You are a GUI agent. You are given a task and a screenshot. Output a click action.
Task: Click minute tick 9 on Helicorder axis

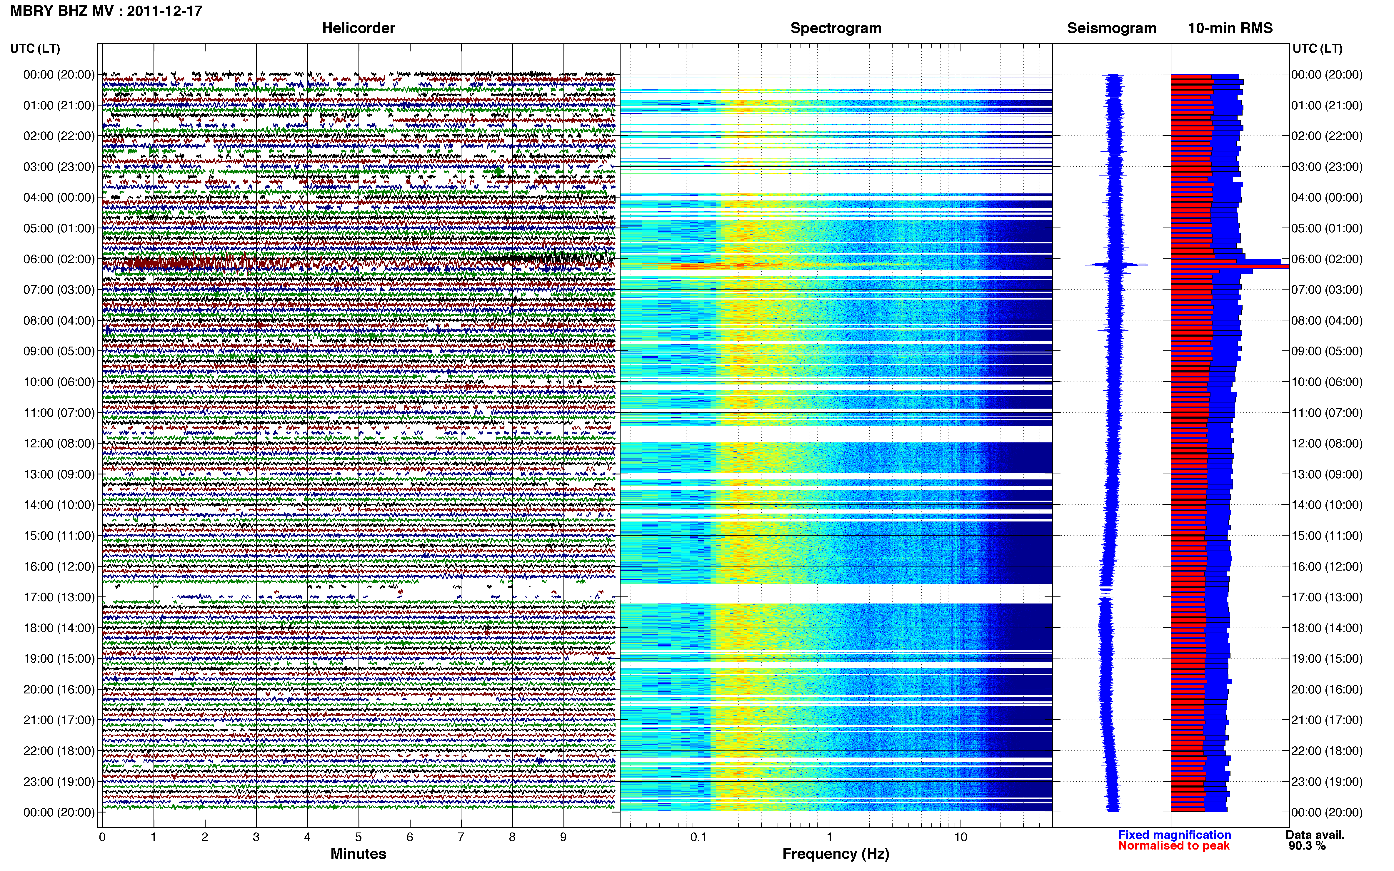563,837
